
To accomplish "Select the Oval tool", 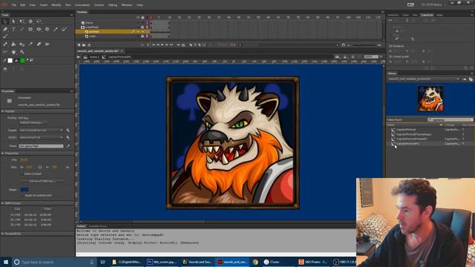I will (39, 30).
